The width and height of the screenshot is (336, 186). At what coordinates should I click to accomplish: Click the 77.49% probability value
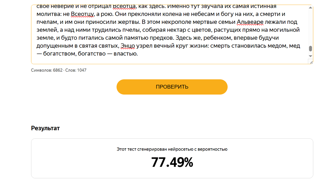[172, 162]
